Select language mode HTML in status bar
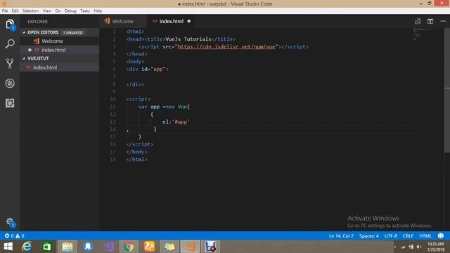Viewport: 450px width, 253px height. point(425,236)
